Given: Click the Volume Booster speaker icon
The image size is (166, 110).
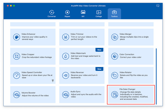Looking at the screenshot, I should pos(17,95).
